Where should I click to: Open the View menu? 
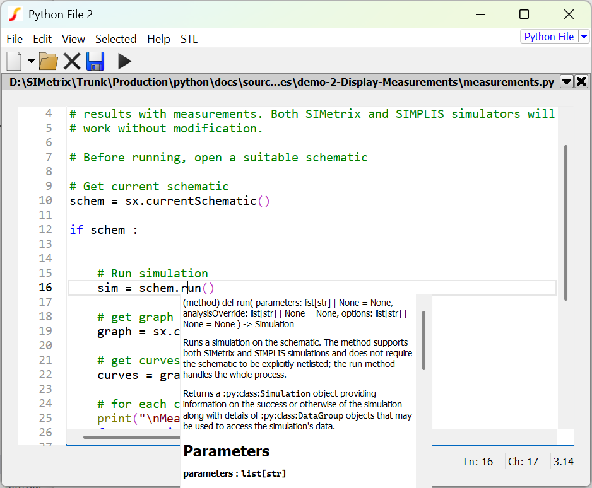73,39
